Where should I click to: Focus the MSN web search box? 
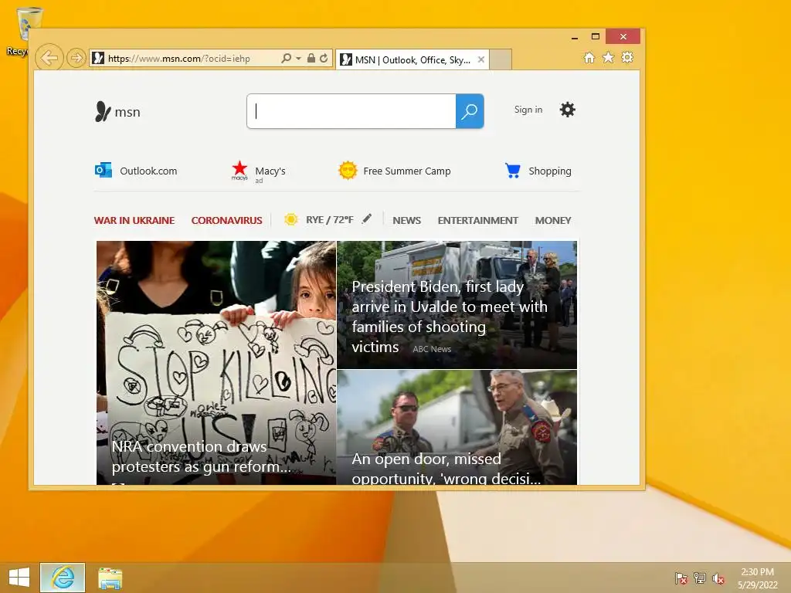(x=351, y=111)
